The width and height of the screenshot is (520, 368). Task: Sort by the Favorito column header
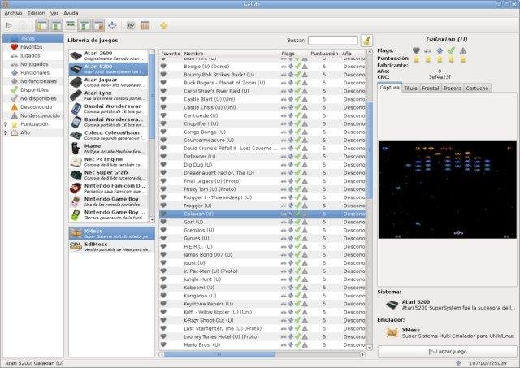click(x=171, y=54)
